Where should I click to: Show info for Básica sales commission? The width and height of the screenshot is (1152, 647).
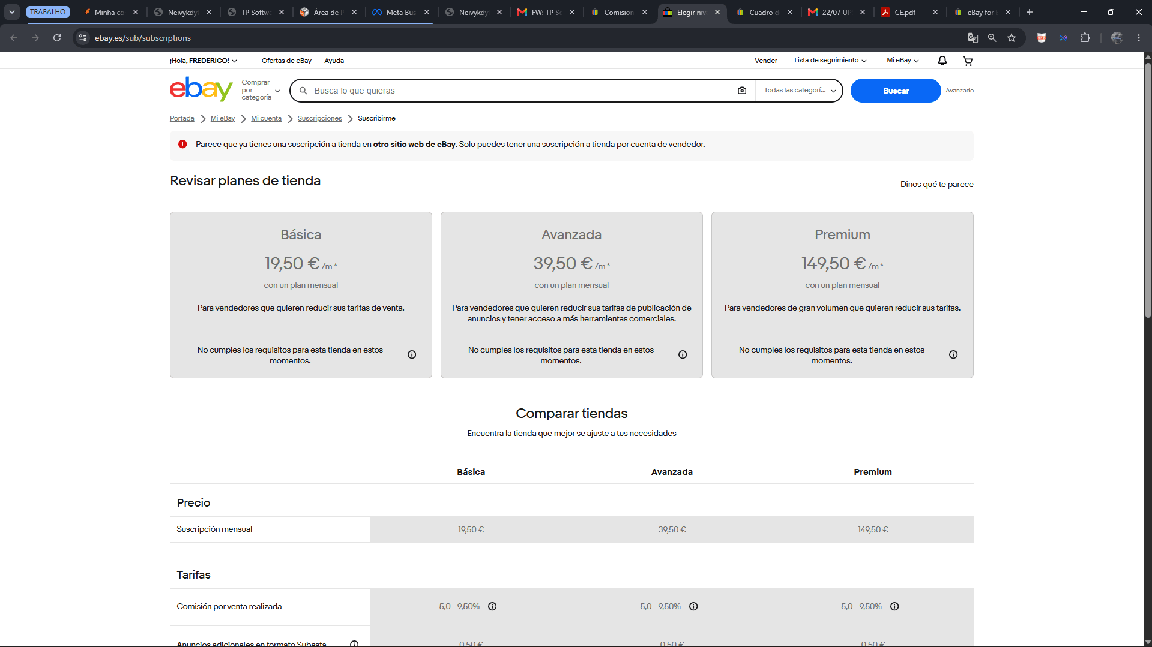(492, 607)
